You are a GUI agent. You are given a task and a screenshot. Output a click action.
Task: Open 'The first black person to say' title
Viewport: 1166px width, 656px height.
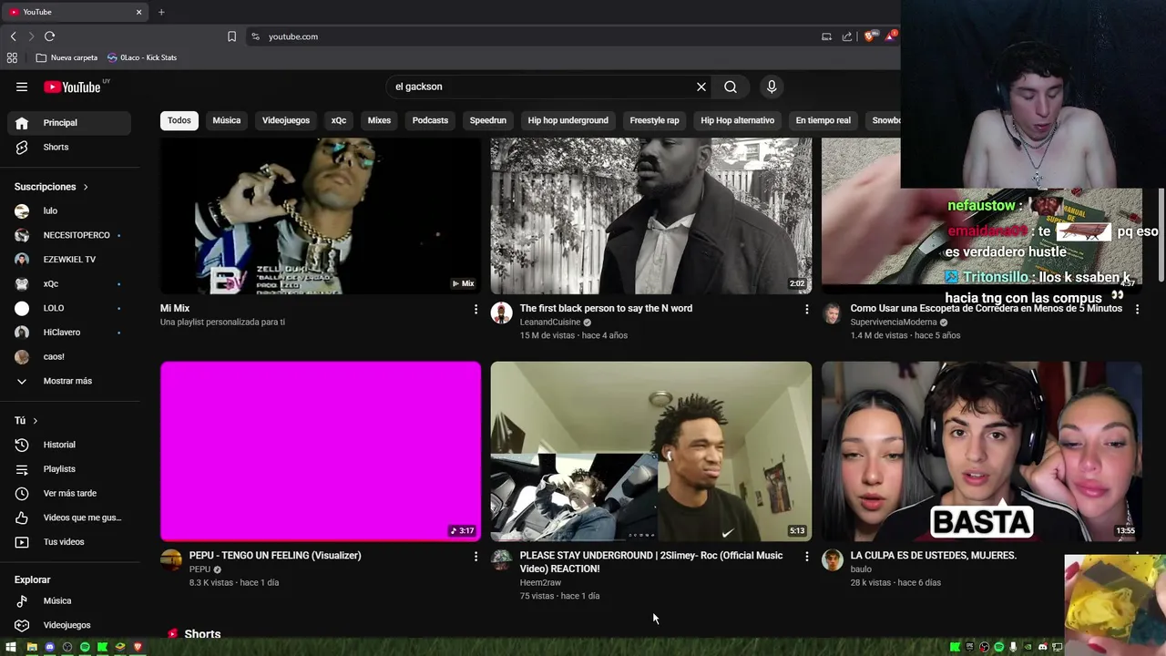point(606,308)
